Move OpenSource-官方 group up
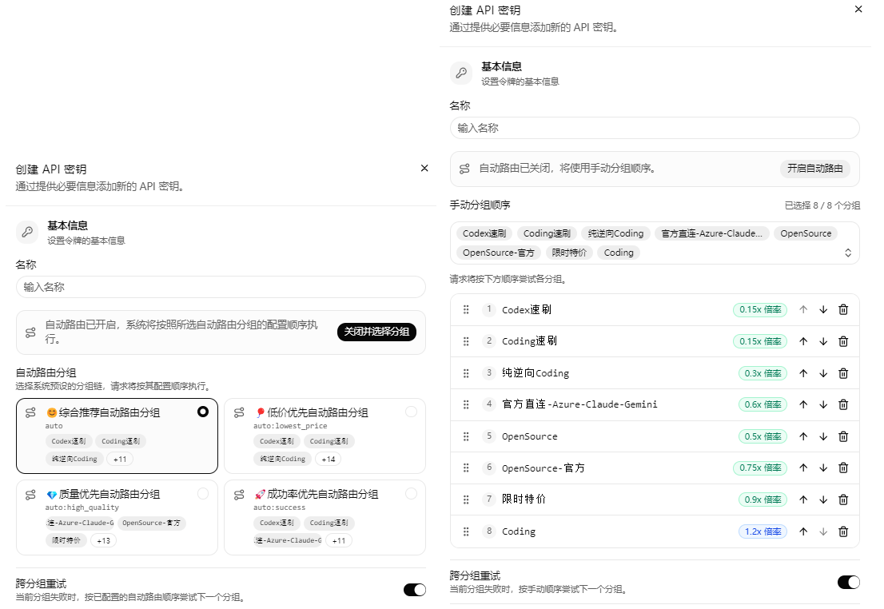884x609 pixels. 803,468
